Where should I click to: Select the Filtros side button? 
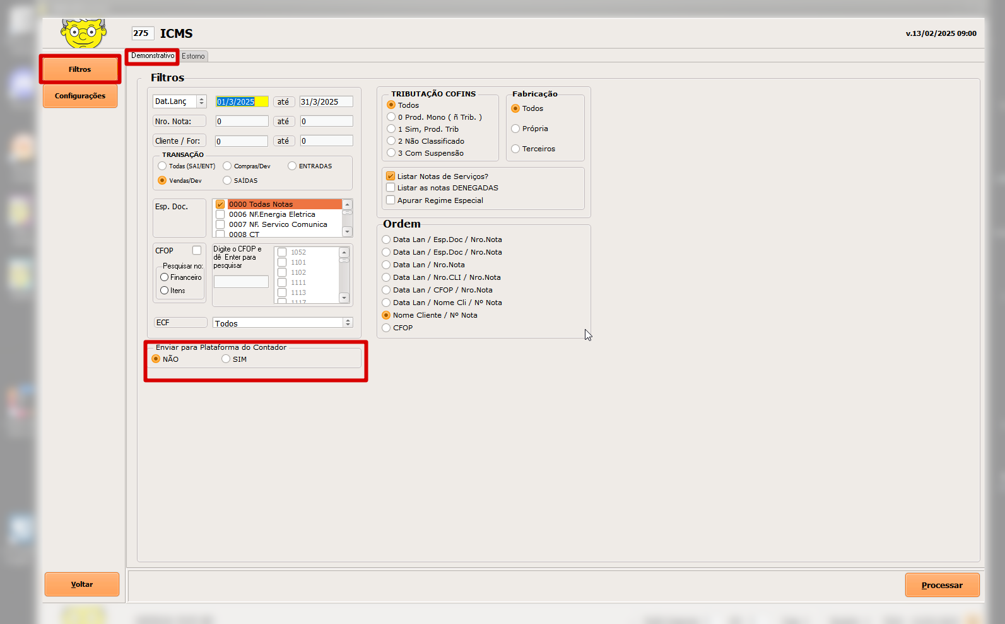[x=80, y=69]
